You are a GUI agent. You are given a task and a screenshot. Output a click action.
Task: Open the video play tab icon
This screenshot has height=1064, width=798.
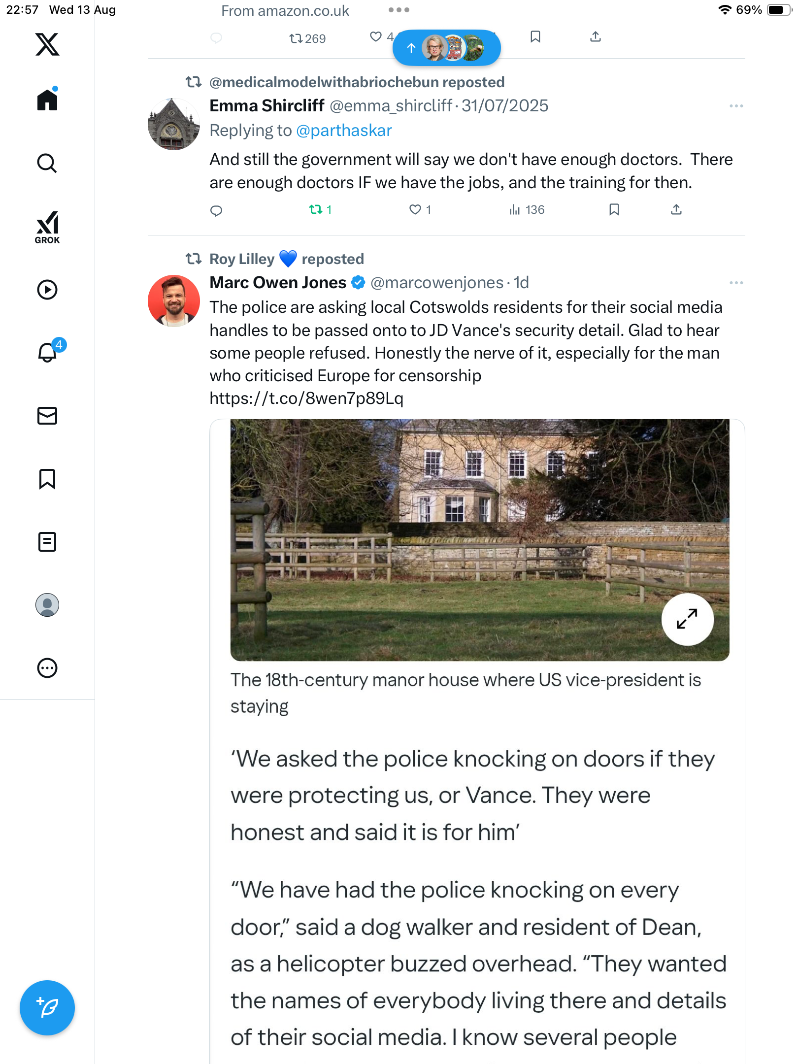pyautogui.click(x=47, y=290)
